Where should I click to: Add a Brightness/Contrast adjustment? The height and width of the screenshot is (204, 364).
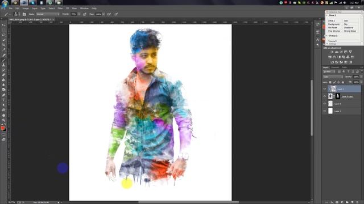tap(332, 52)
